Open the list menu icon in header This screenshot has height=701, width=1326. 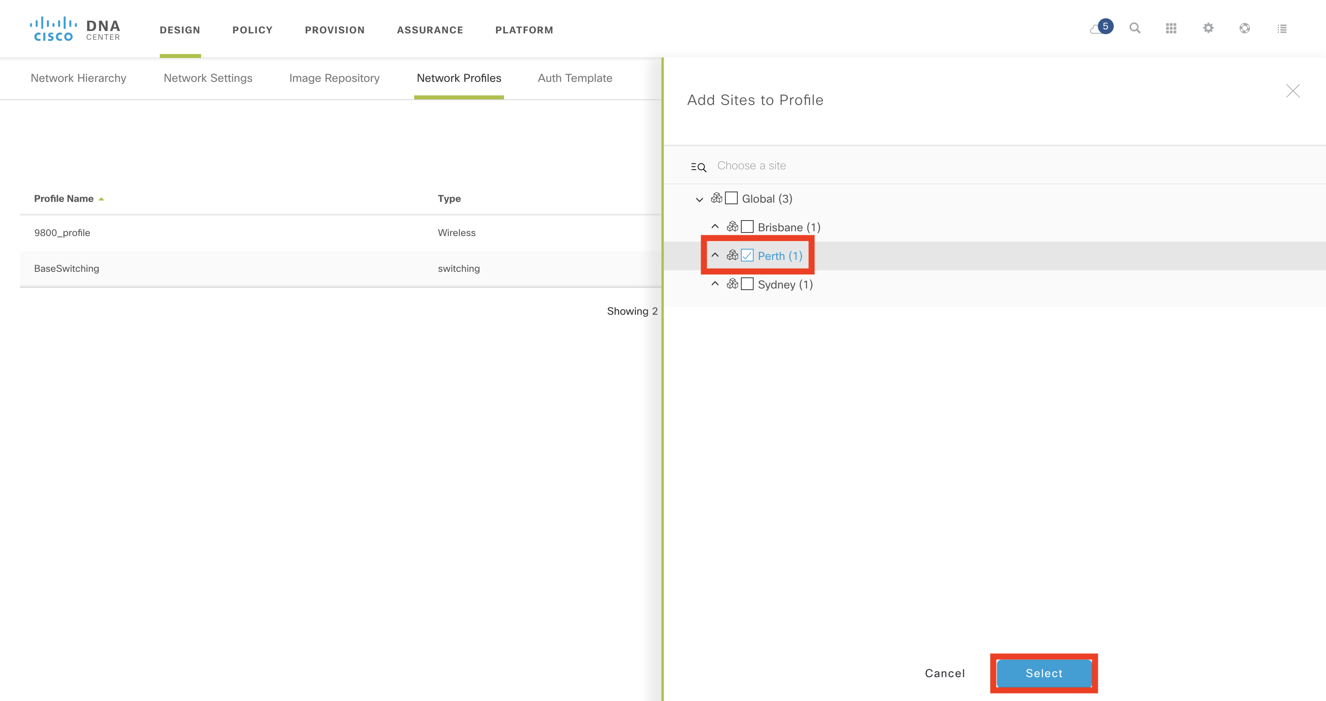(x=1282, y=29)
